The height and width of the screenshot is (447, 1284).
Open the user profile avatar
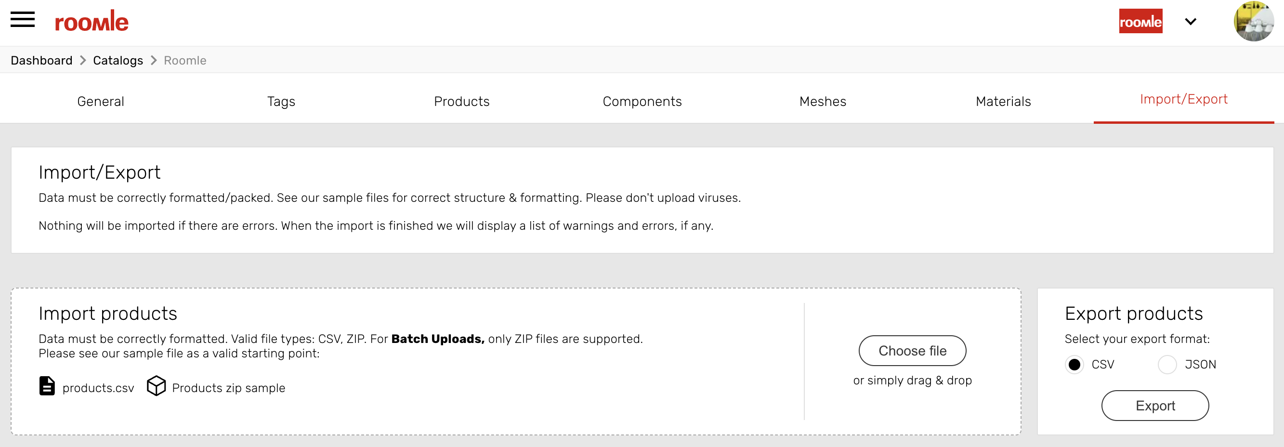point(1254,21)
